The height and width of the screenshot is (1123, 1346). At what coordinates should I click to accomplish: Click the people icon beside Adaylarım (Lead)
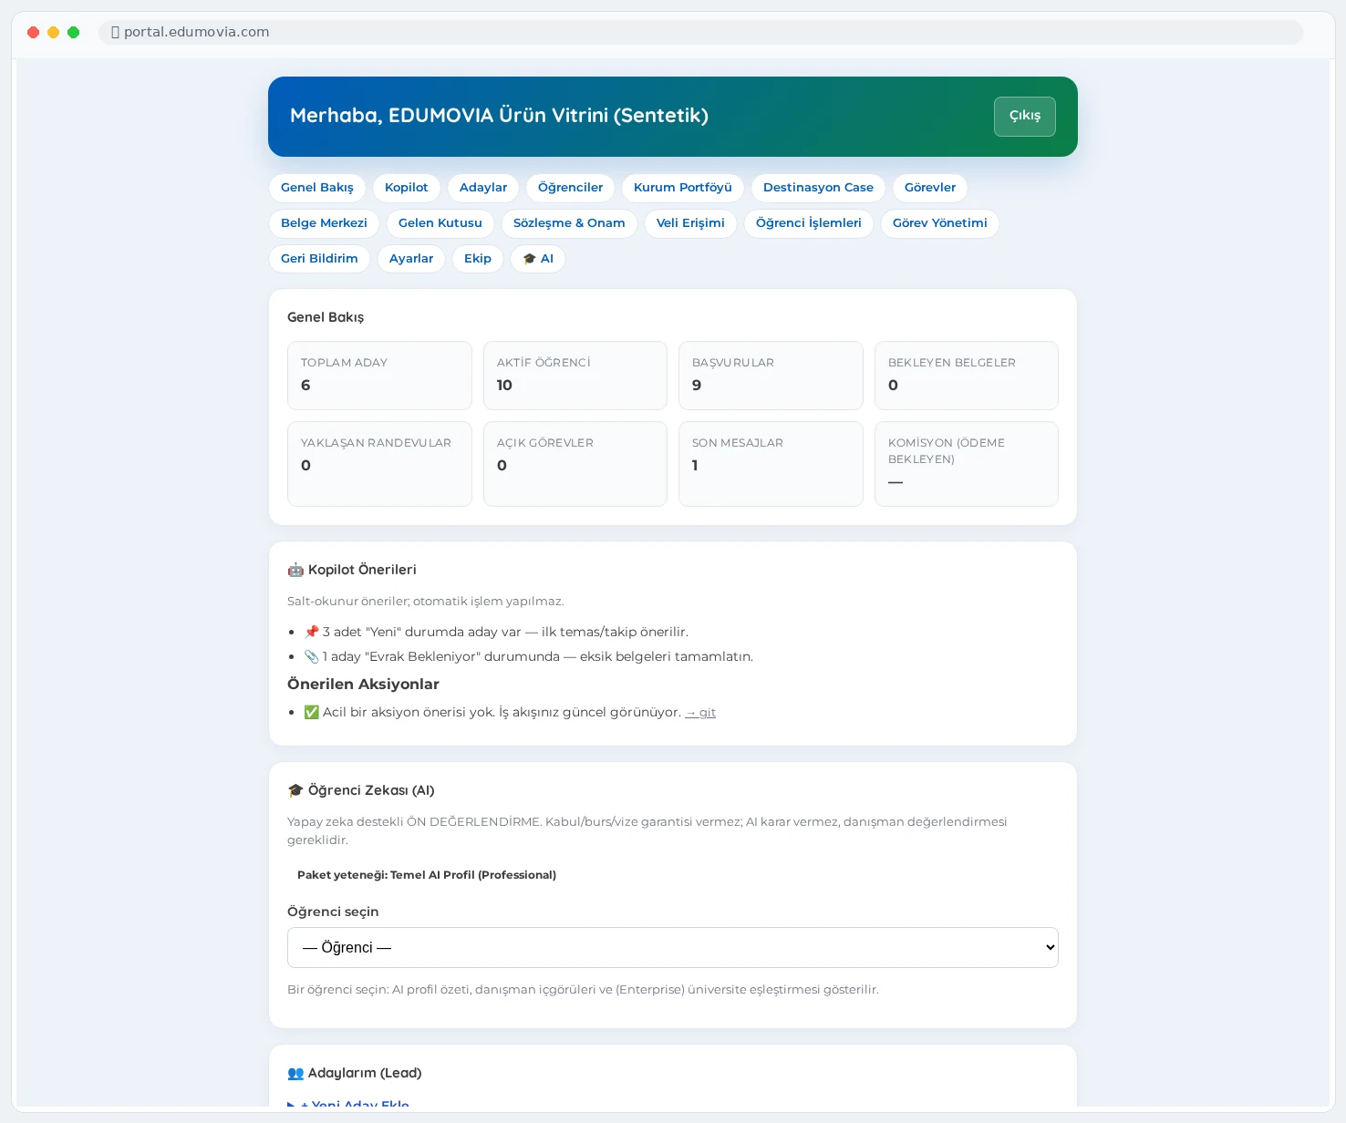click(295, 1073)
